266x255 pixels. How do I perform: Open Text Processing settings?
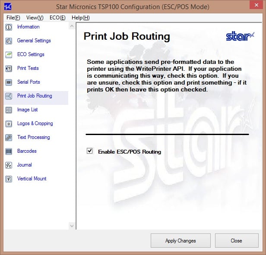point(34,137)
